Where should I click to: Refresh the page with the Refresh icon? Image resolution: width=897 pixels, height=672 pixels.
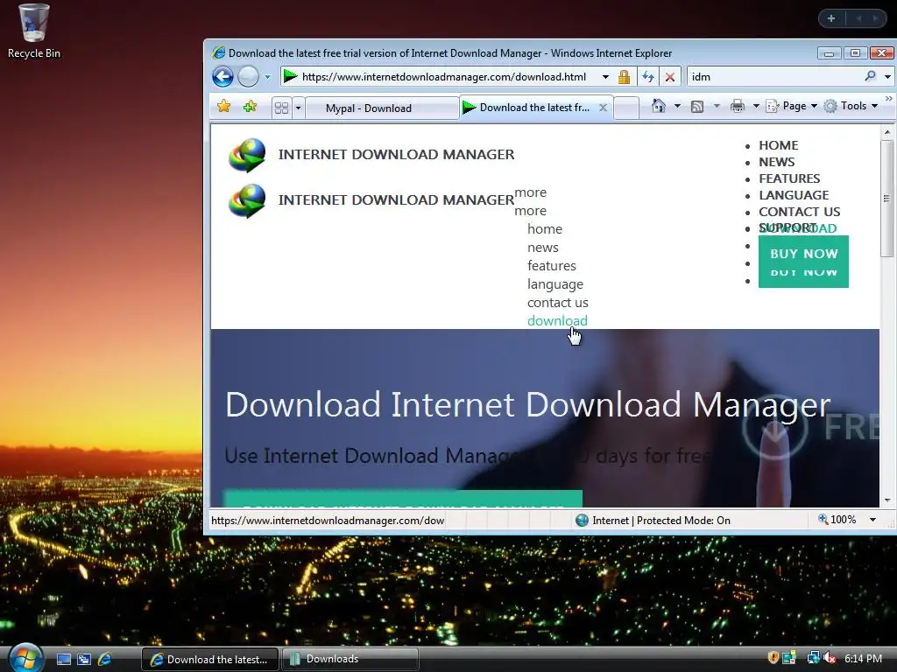(x=648, y=77)
